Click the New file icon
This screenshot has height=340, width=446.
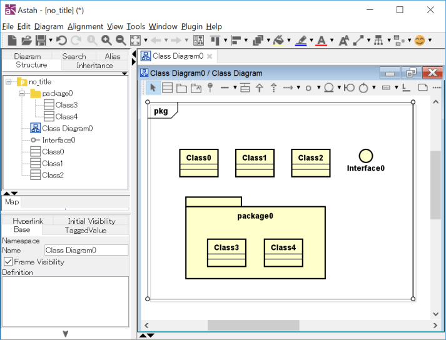(12, 41)
